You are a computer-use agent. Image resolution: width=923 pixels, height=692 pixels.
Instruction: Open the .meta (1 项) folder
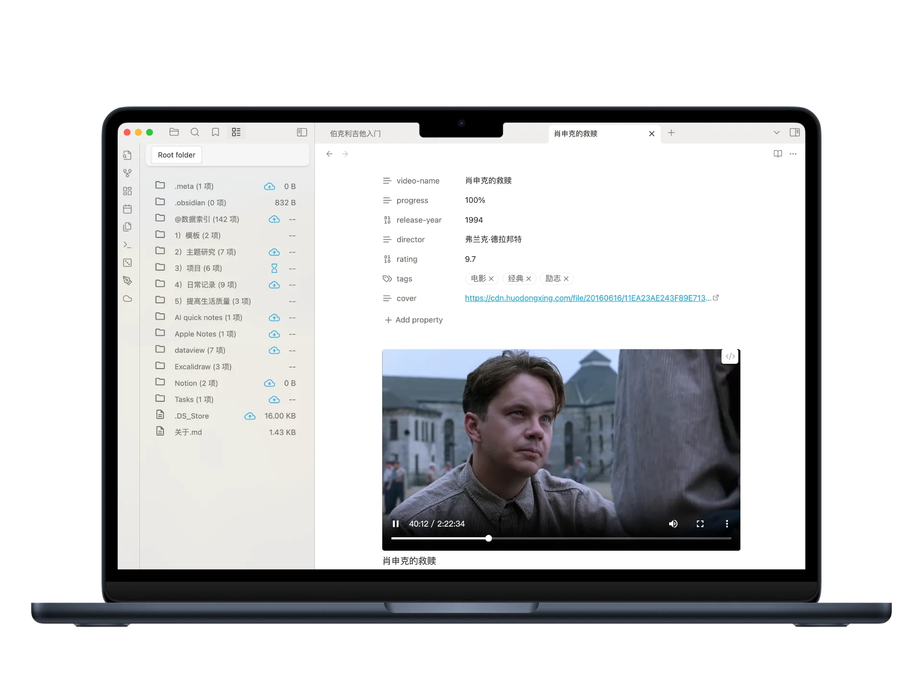[x=225, y=186]
